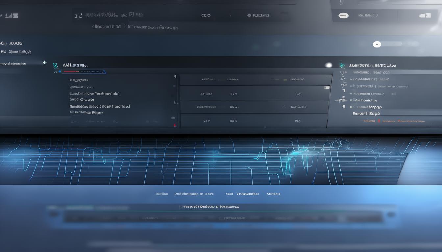The height and width of the screenshot is (252, 442).
Task: Open the vertical dots menu beside the list
Action: click(175, 103)
